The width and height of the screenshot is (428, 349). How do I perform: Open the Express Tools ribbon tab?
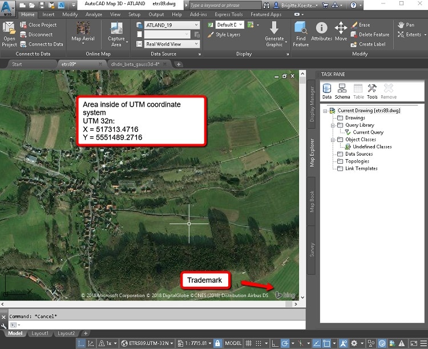click(x=228, y=14)
